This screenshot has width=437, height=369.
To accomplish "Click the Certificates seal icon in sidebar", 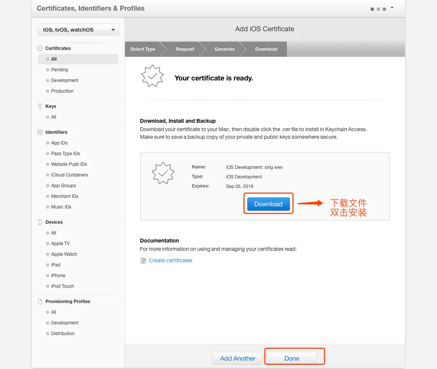I will tap(40, 48).
